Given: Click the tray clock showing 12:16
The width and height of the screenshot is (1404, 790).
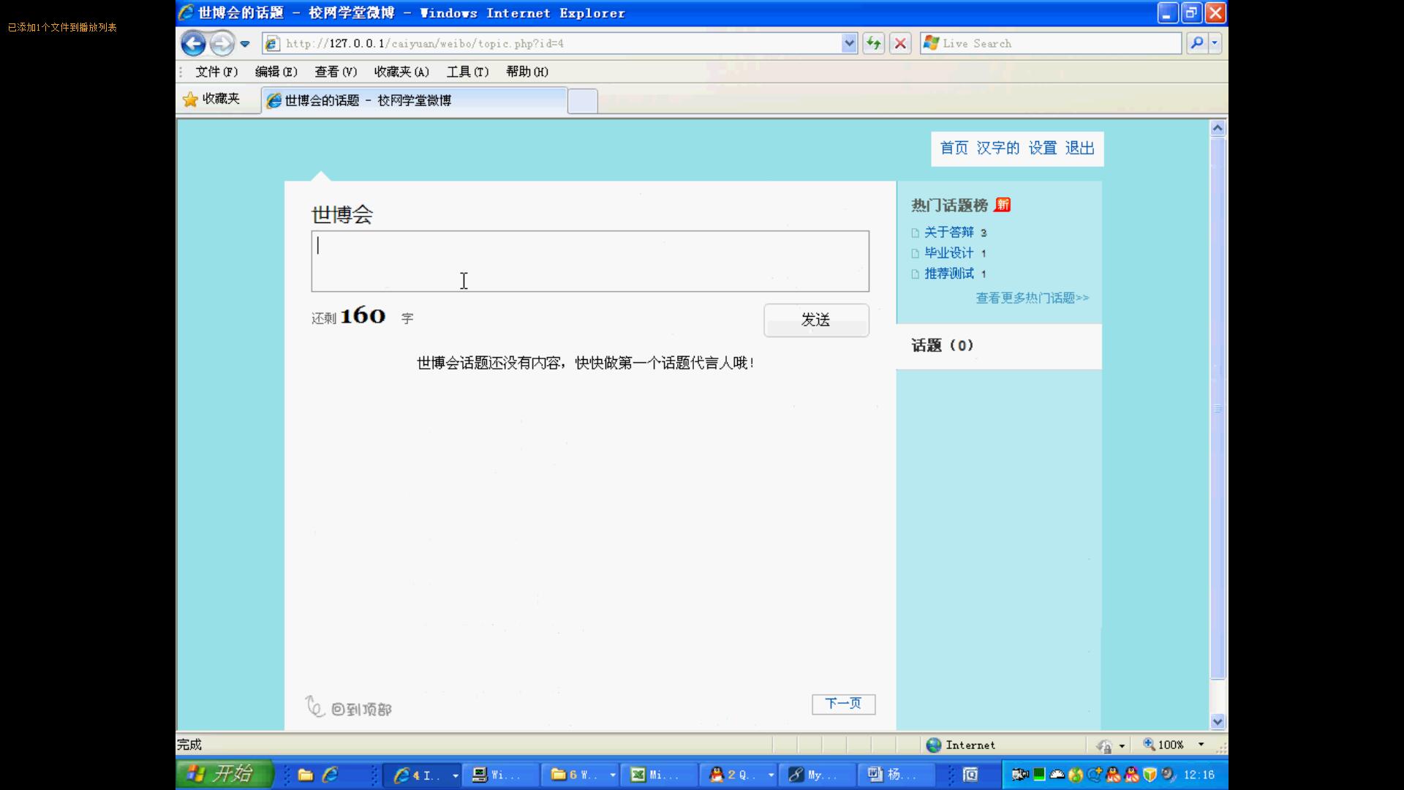Looking at the screenshot, I should (1199, 775).
